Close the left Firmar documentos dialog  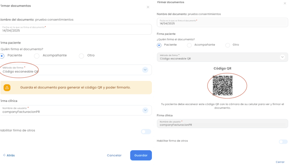click(148, 7)
